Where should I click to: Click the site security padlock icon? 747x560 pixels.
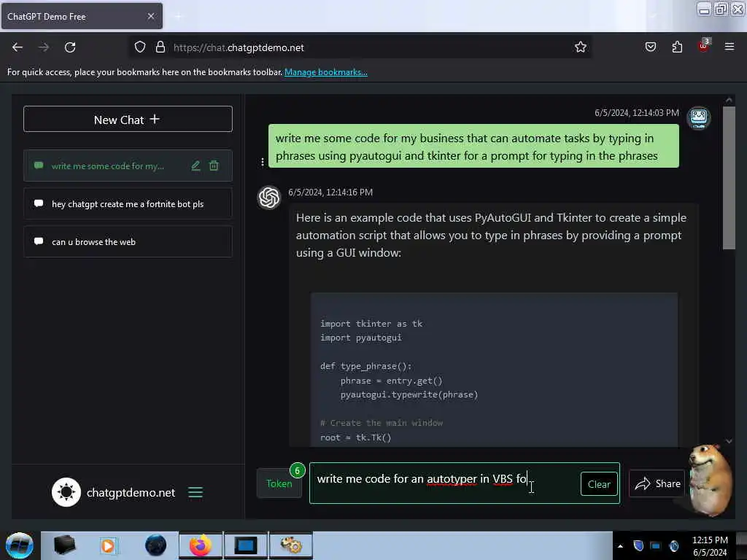160,47
